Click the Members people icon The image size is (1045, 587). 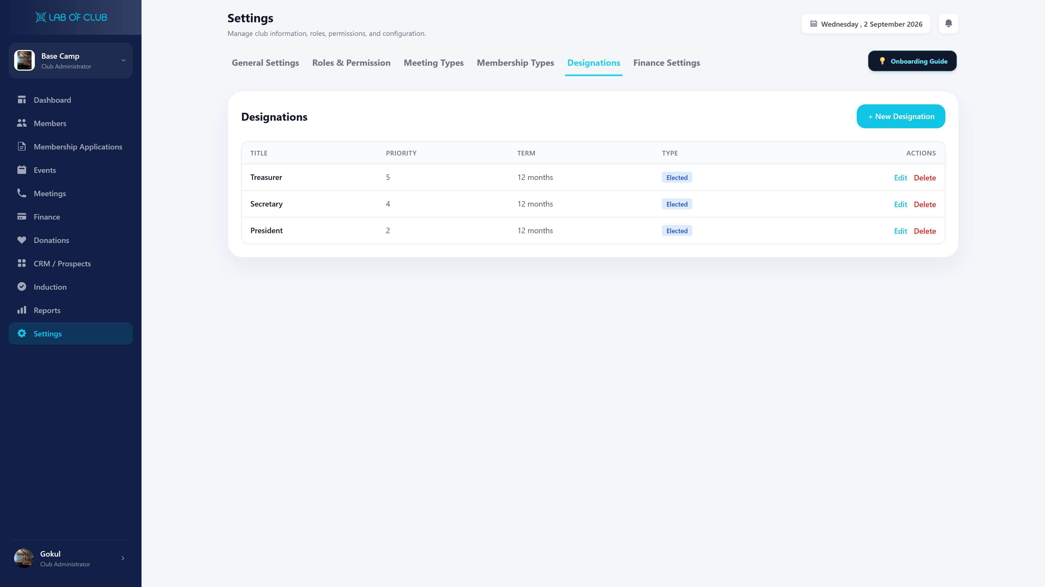22,123
